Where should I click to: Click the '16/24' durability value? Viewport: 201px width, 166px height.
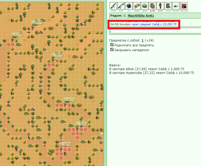113,11
